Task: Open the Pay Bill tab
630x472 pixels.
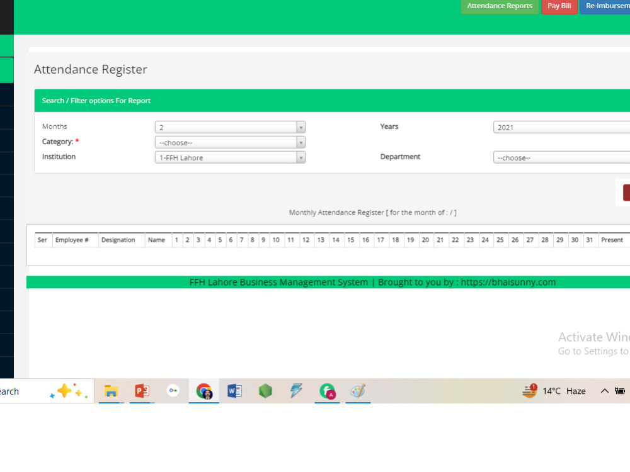Action: (559, 6)
